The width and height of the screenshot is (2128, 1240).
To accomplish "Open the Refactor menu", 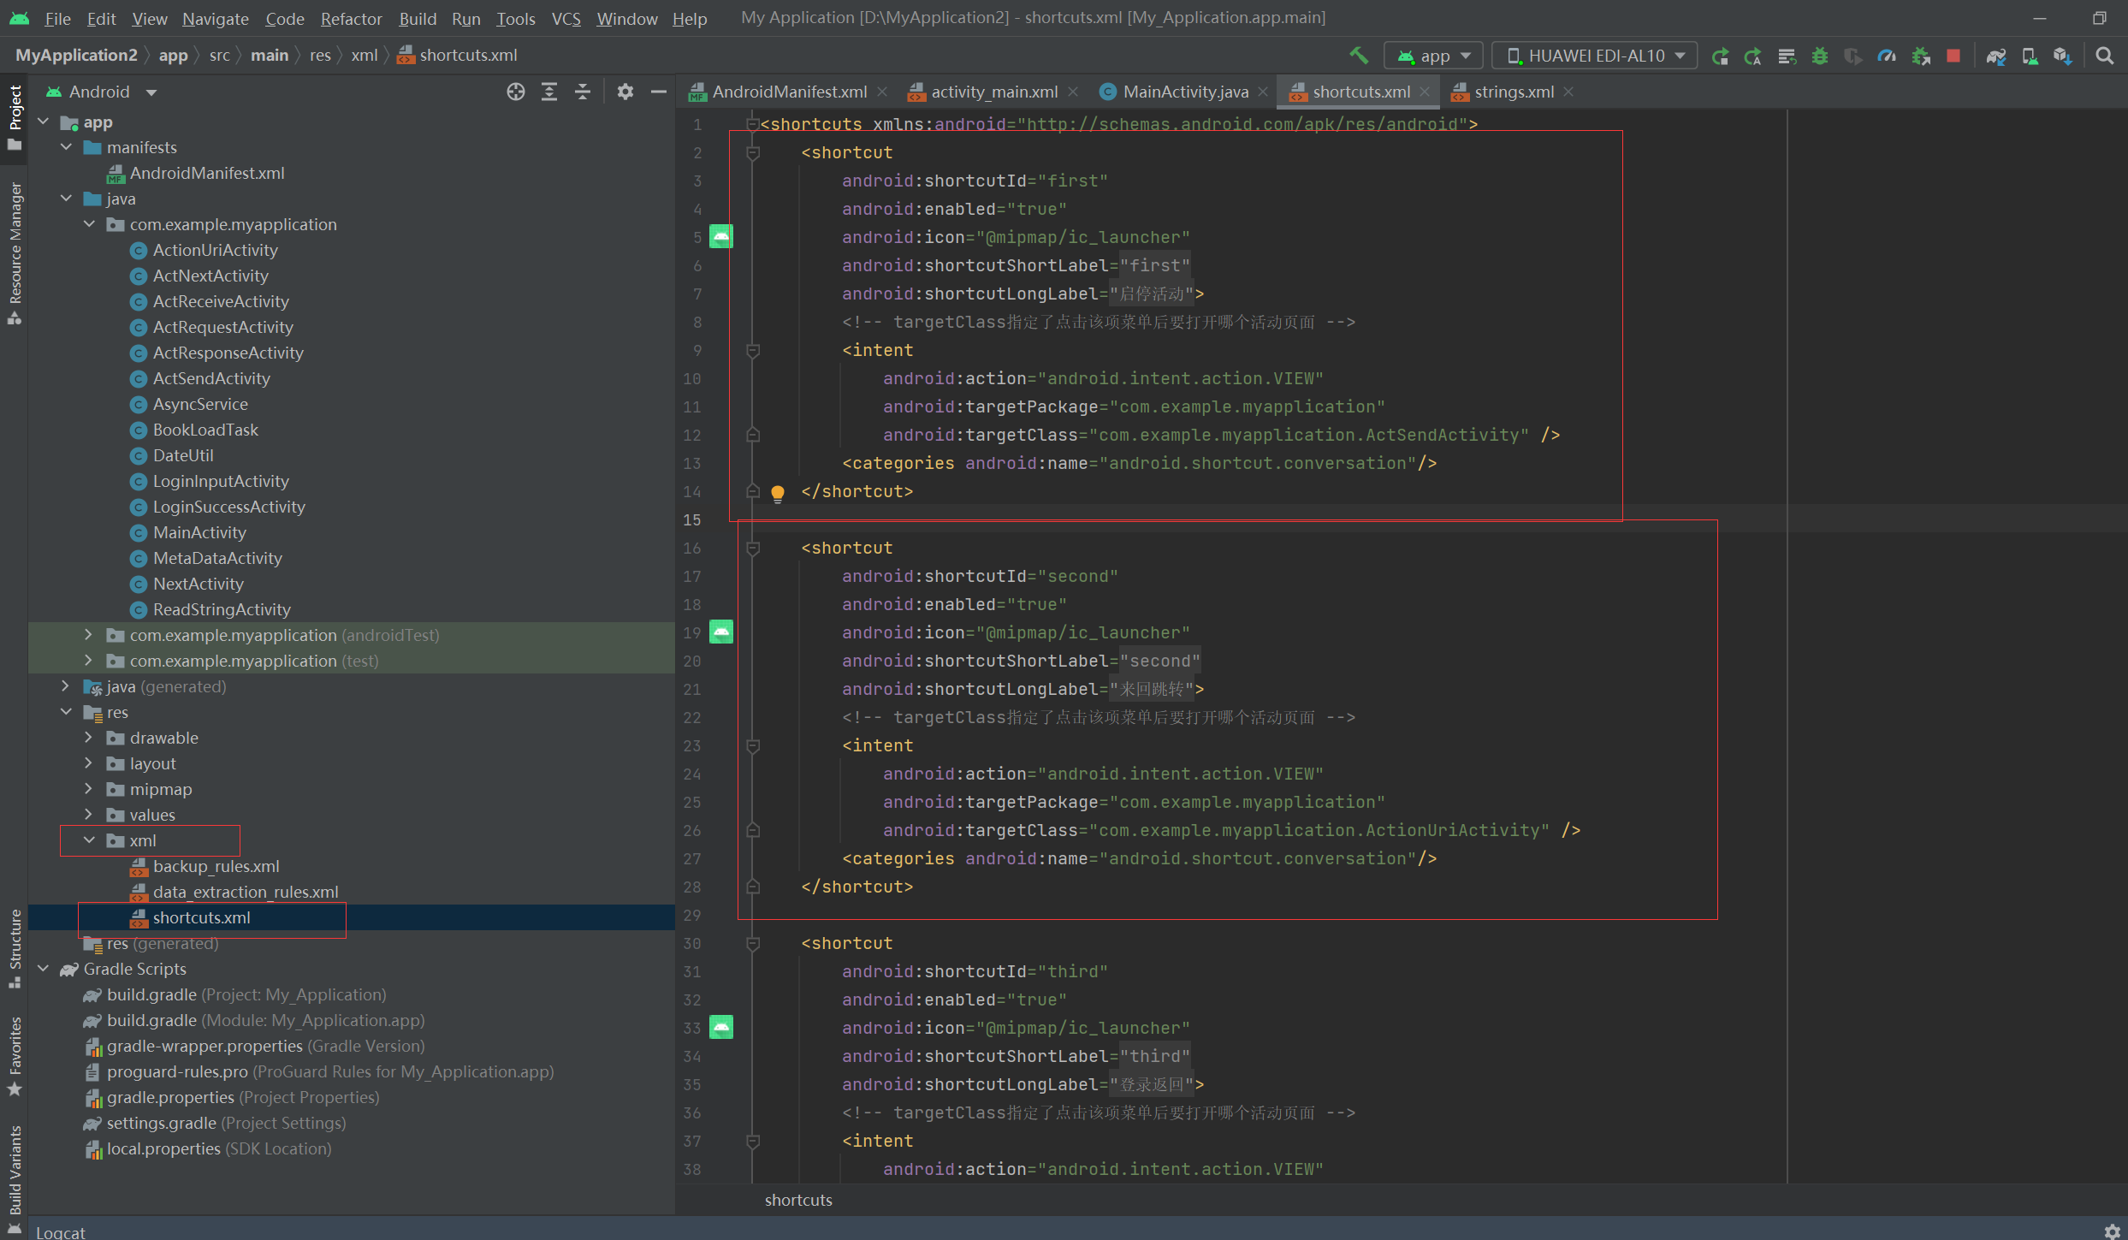I will 351,18.
